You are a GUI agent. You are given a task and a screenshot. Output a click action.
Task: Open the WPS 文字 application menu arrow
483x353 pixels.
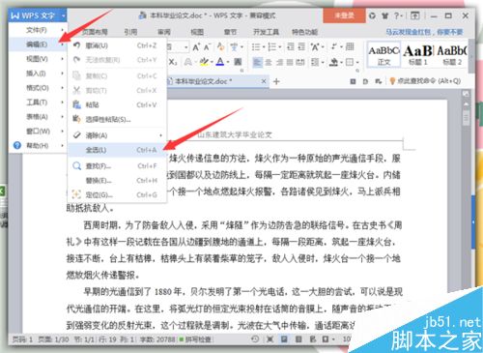coord(64,15)
